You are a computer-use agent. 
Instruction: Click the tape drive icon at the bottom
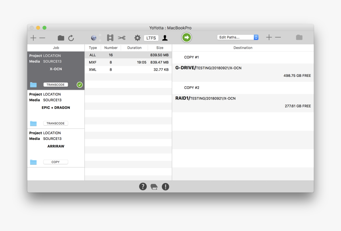154,186
